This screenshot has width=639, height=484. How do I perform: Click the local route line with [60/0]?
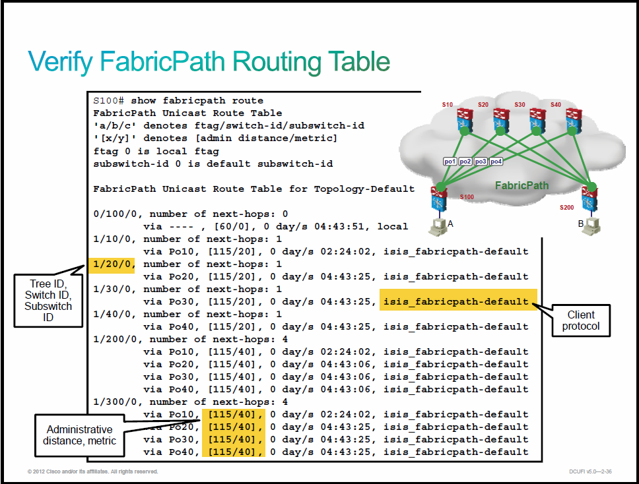click(275, 226)
